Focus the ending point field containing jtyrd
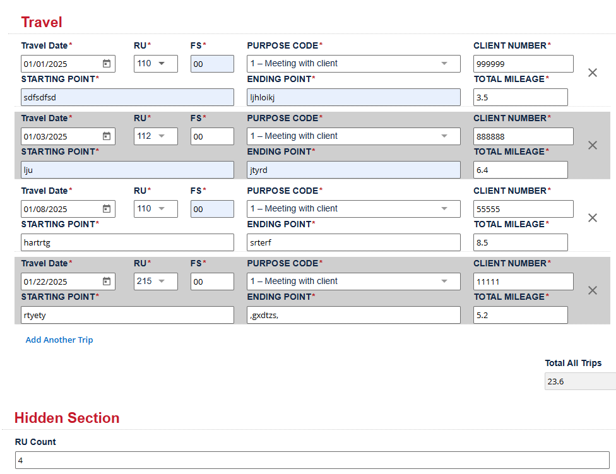The image size is (616, 474). (x=353, y=170)
